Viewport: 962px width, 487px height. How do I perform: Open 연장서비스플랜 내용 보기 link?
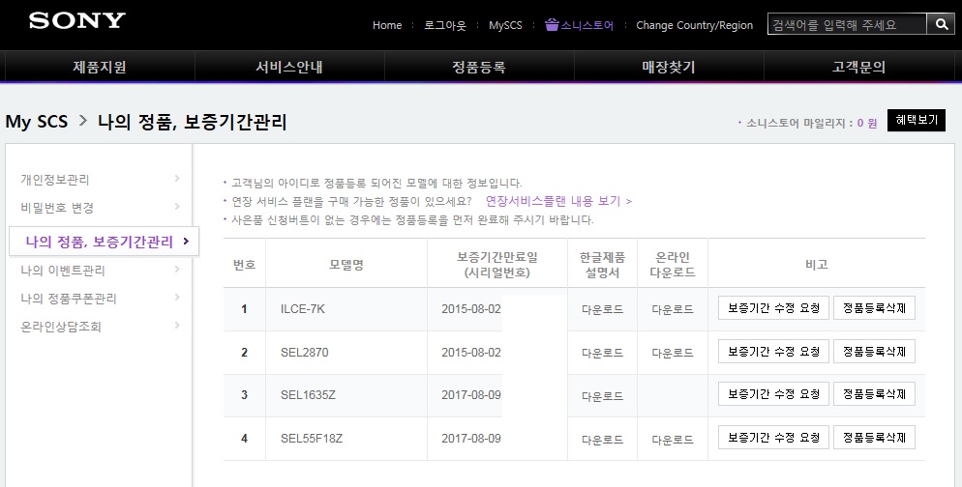coord(557,201)
